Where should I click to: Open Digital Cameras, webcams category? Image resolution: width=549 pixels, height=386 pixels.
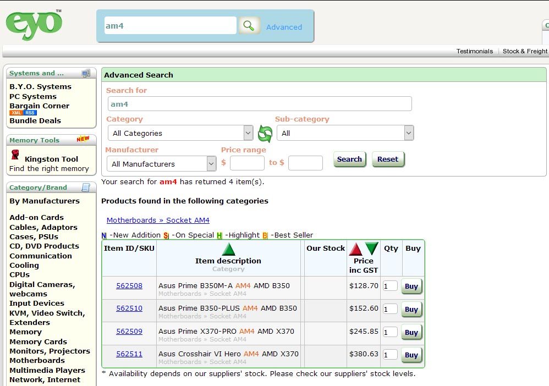[x=42, y=289]
